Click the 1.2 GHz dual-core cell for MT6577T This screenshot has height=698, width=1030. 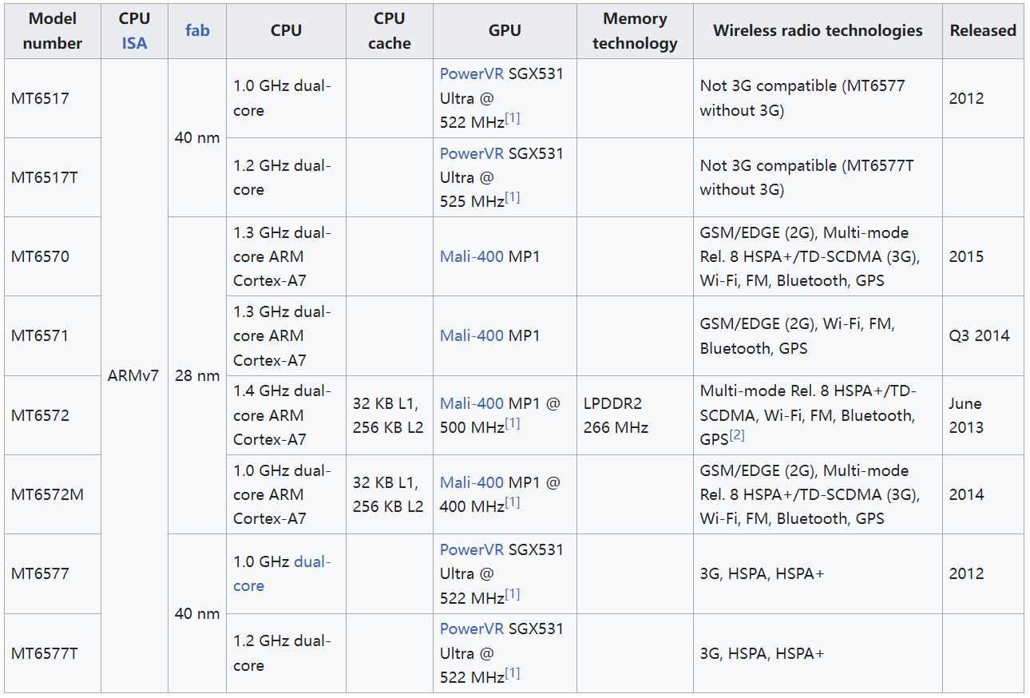point(286,653)
